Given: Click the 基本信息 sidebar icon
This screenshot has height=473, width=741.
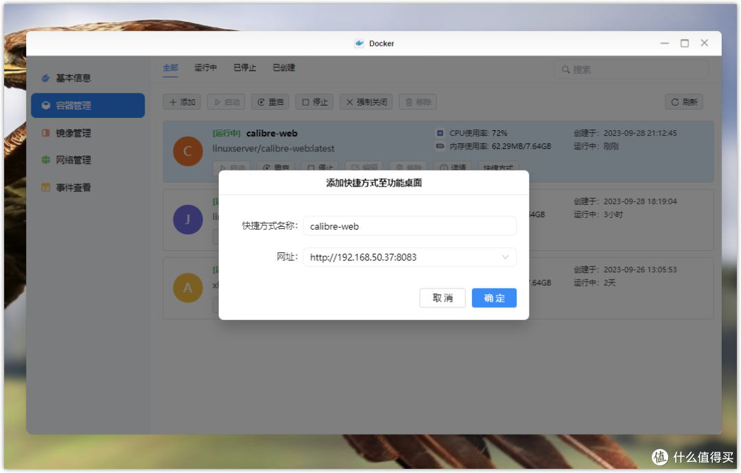Looking at the screenshot, I should tap(45, 78).
